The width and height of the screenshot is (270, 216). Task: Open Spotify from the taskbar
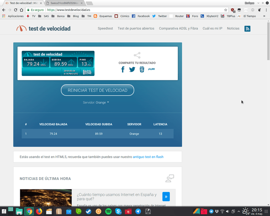[108, 211]
